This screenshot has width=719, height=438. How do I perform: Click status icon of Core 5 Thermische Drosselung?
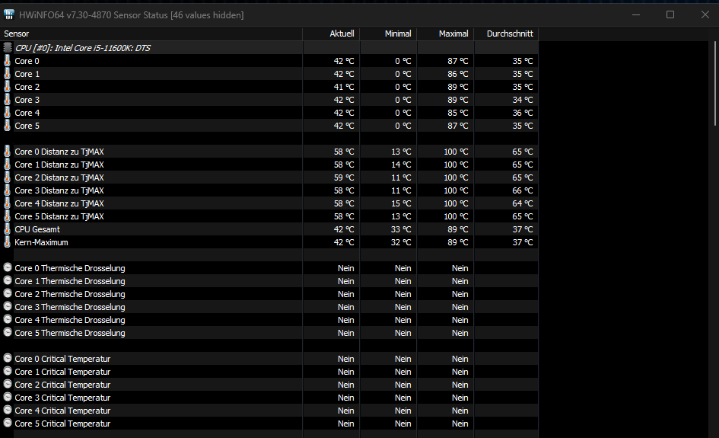[8, 332]
